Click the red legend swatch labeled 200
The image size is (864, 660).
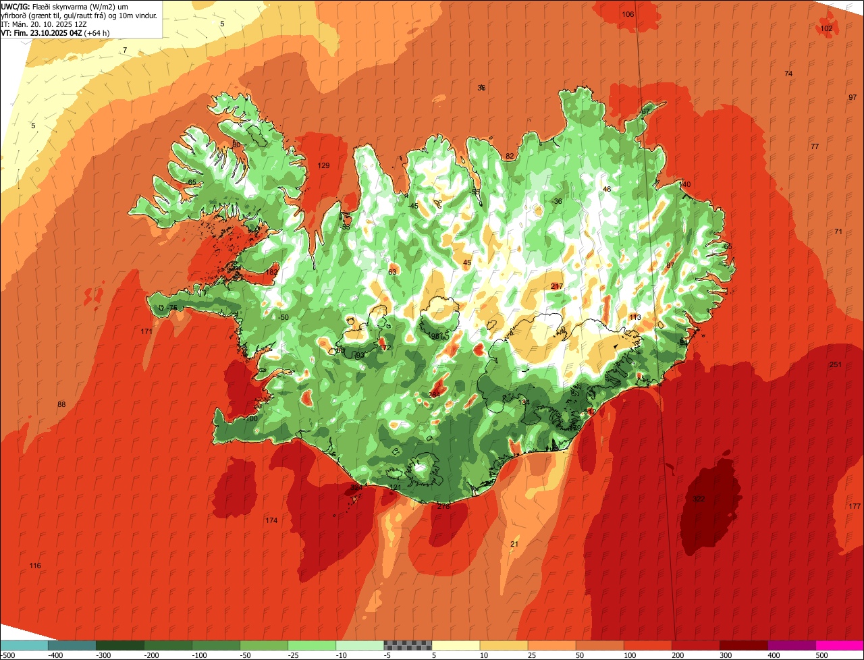(x=696, y=644)
